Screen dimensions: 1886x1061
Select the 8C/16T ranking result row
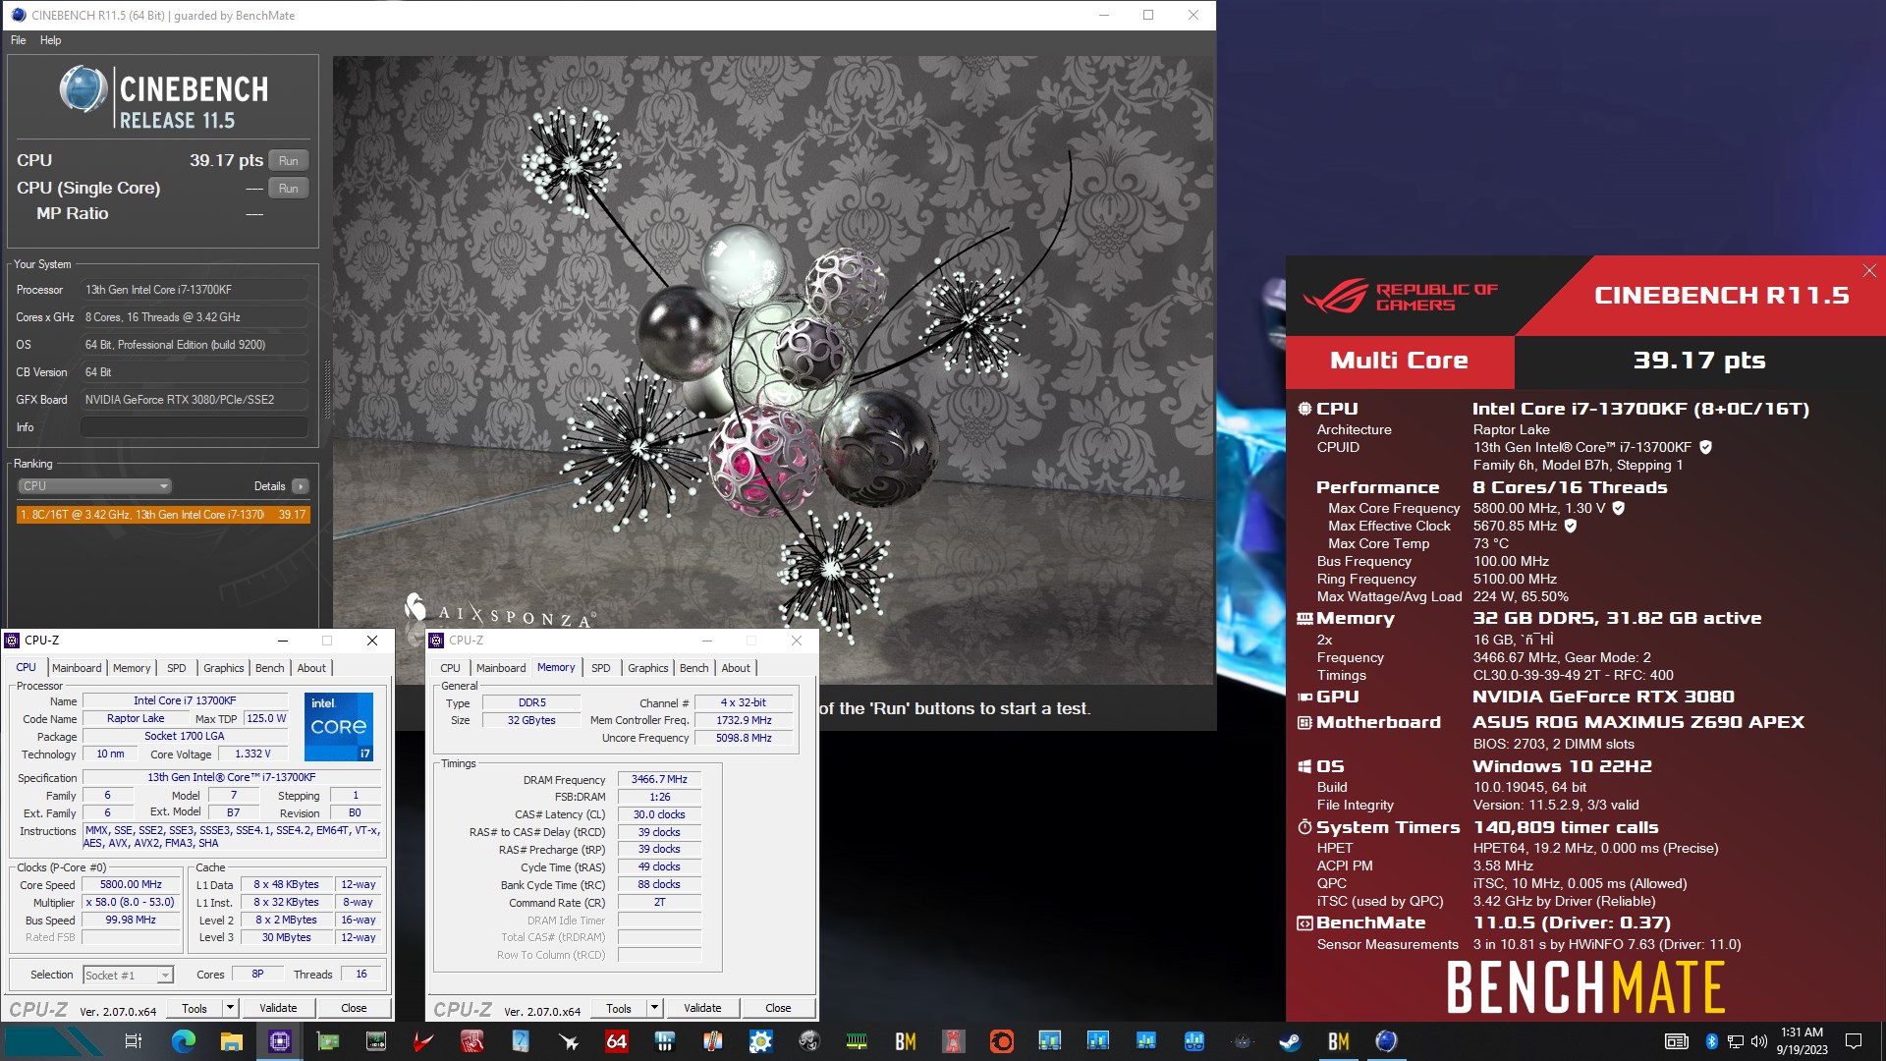pyautogui.click(x=163, y=515)
